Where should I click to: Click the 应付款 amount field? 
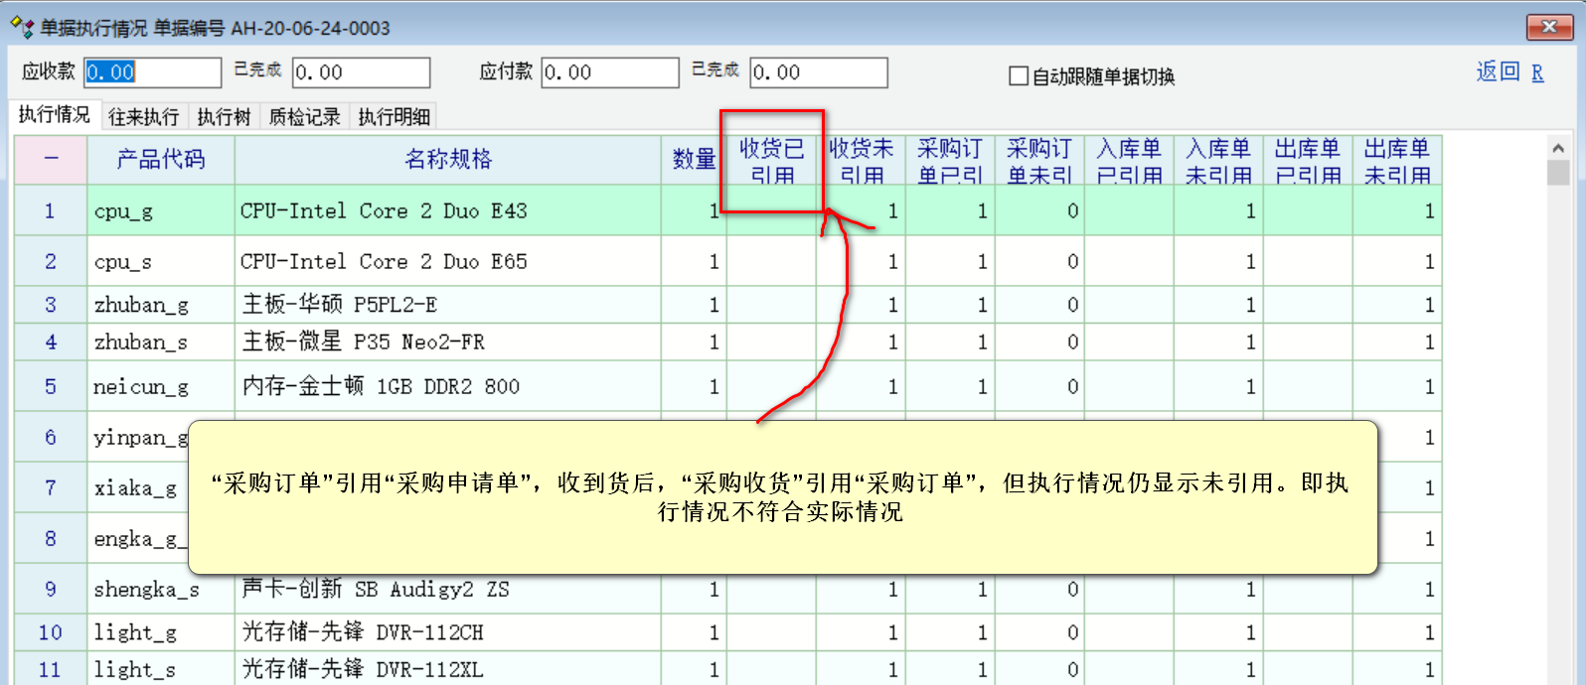pyautogui.click(x=609, y=72)
